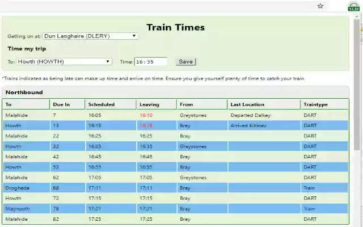Select the Due In value 7
This screenshot has height=227, width=363.
[54, 115]
